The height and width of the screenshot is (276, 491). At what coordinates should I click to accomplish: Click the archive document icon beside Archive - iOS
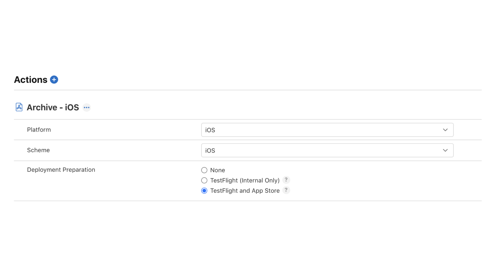click(18, 107)
